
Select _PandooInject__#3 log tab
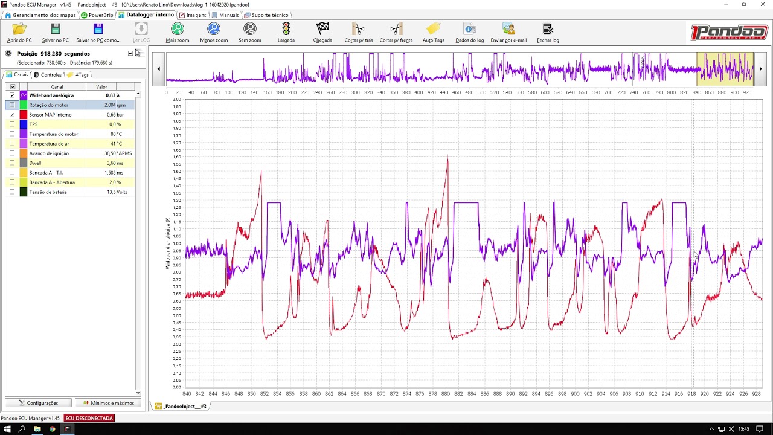(x=181, y=406)
